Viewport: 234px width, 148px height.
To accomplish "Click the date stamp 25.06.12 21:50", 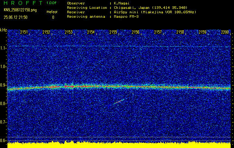I will coord(16,17).
